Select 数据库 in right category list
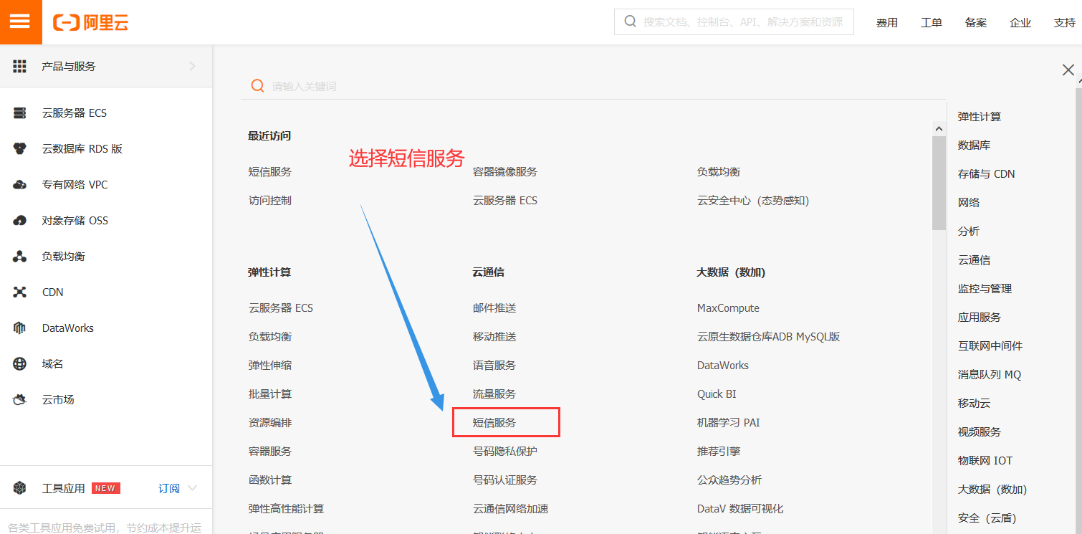Viewport: 1082px width, 534px height. 975,145
